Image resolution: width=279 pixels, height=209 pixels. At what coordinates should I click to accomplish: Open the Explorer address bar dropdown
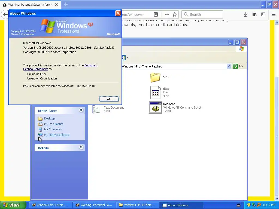[229, 66]
